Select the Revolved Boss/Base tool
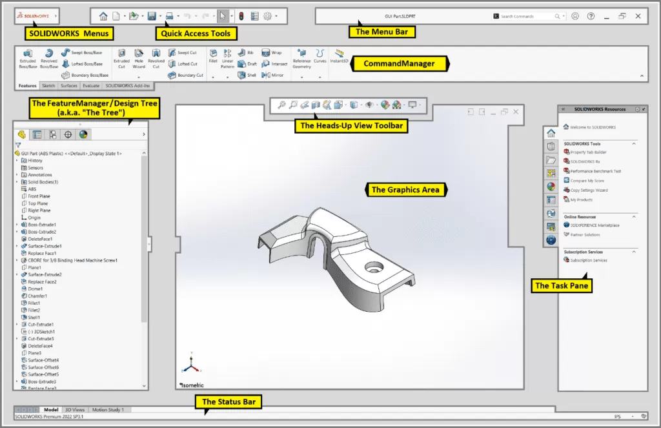This screenshot has height=428, width=661. 49,59
